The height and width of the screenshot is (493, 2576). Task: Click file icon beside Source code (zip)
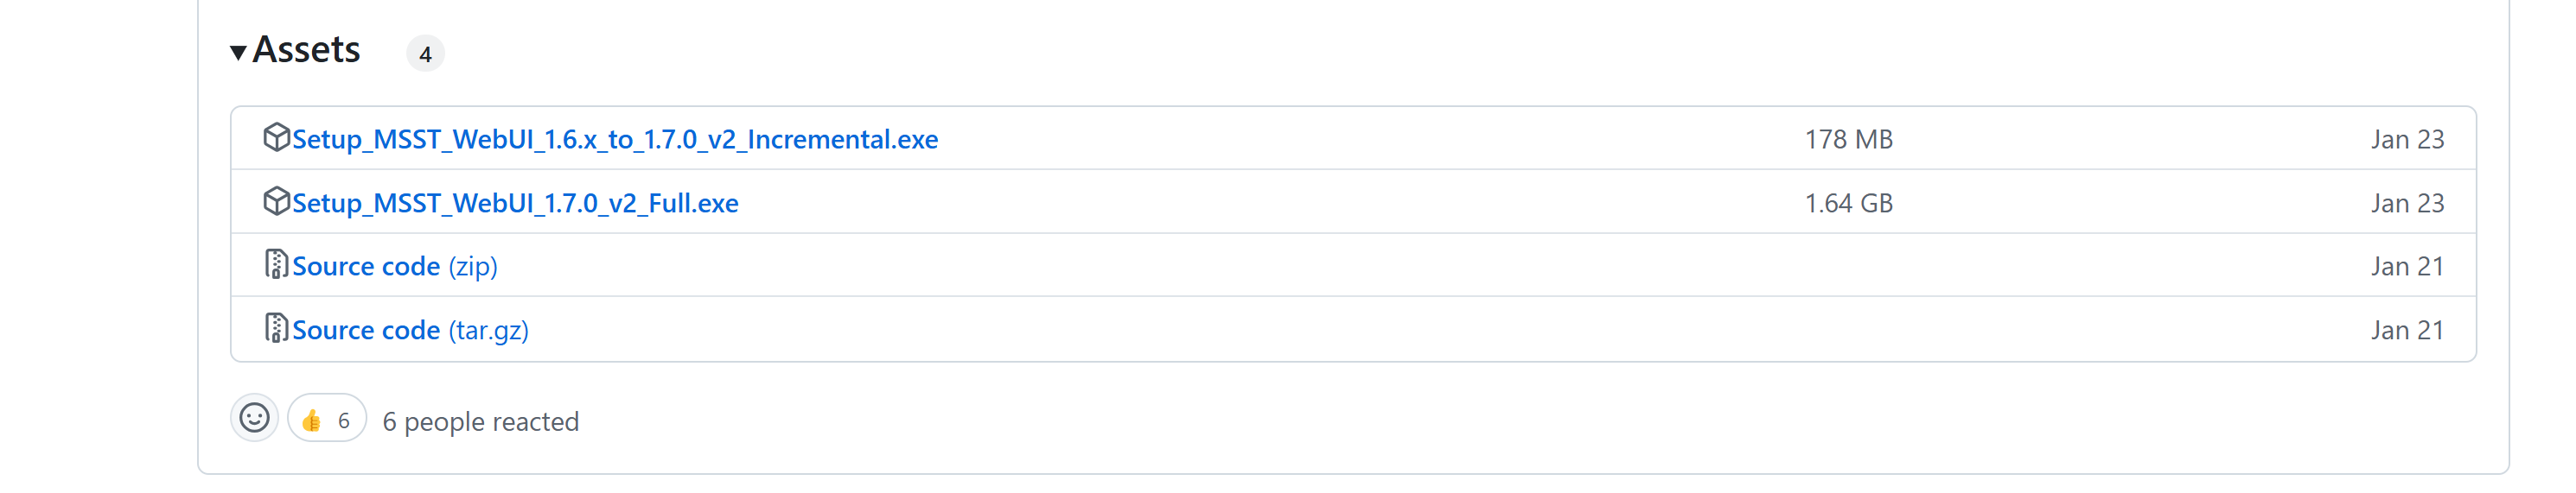pyautogui.click(x=276, y=264)
